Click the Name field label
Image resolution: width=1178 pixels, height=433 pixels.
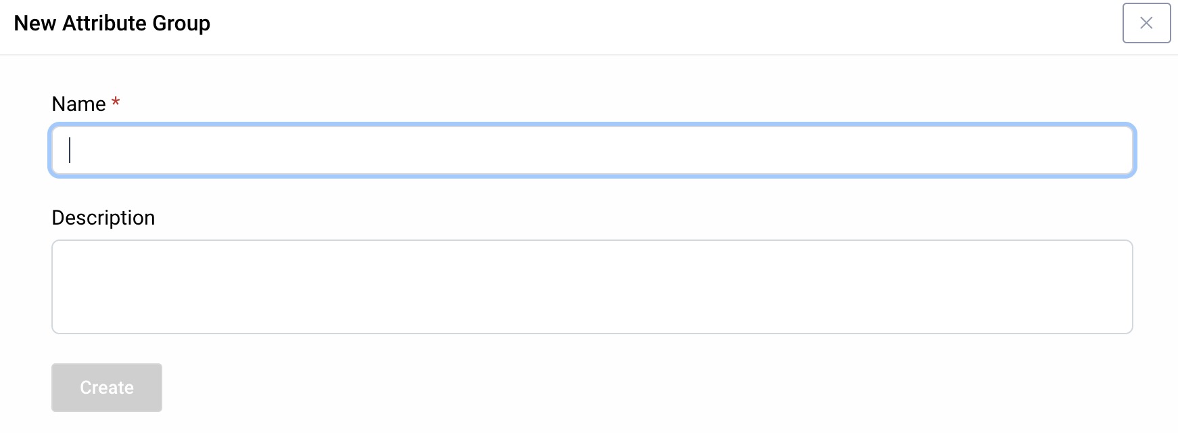79,104
